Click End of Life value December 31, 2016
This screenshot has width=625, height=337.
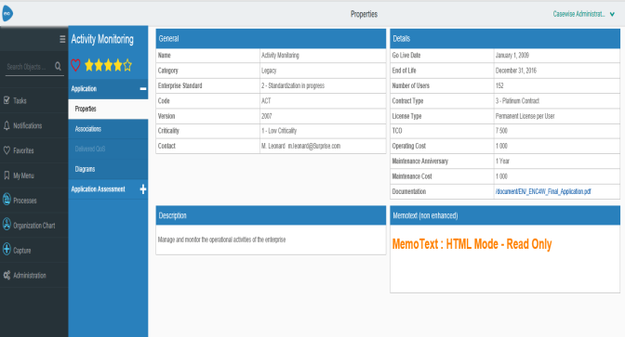point(516,71)
